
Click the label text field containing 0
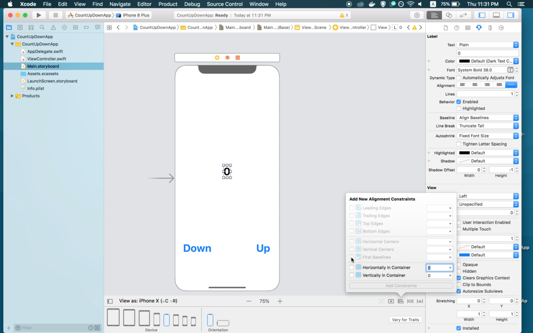pyautogui.click(x=487, y=54)
